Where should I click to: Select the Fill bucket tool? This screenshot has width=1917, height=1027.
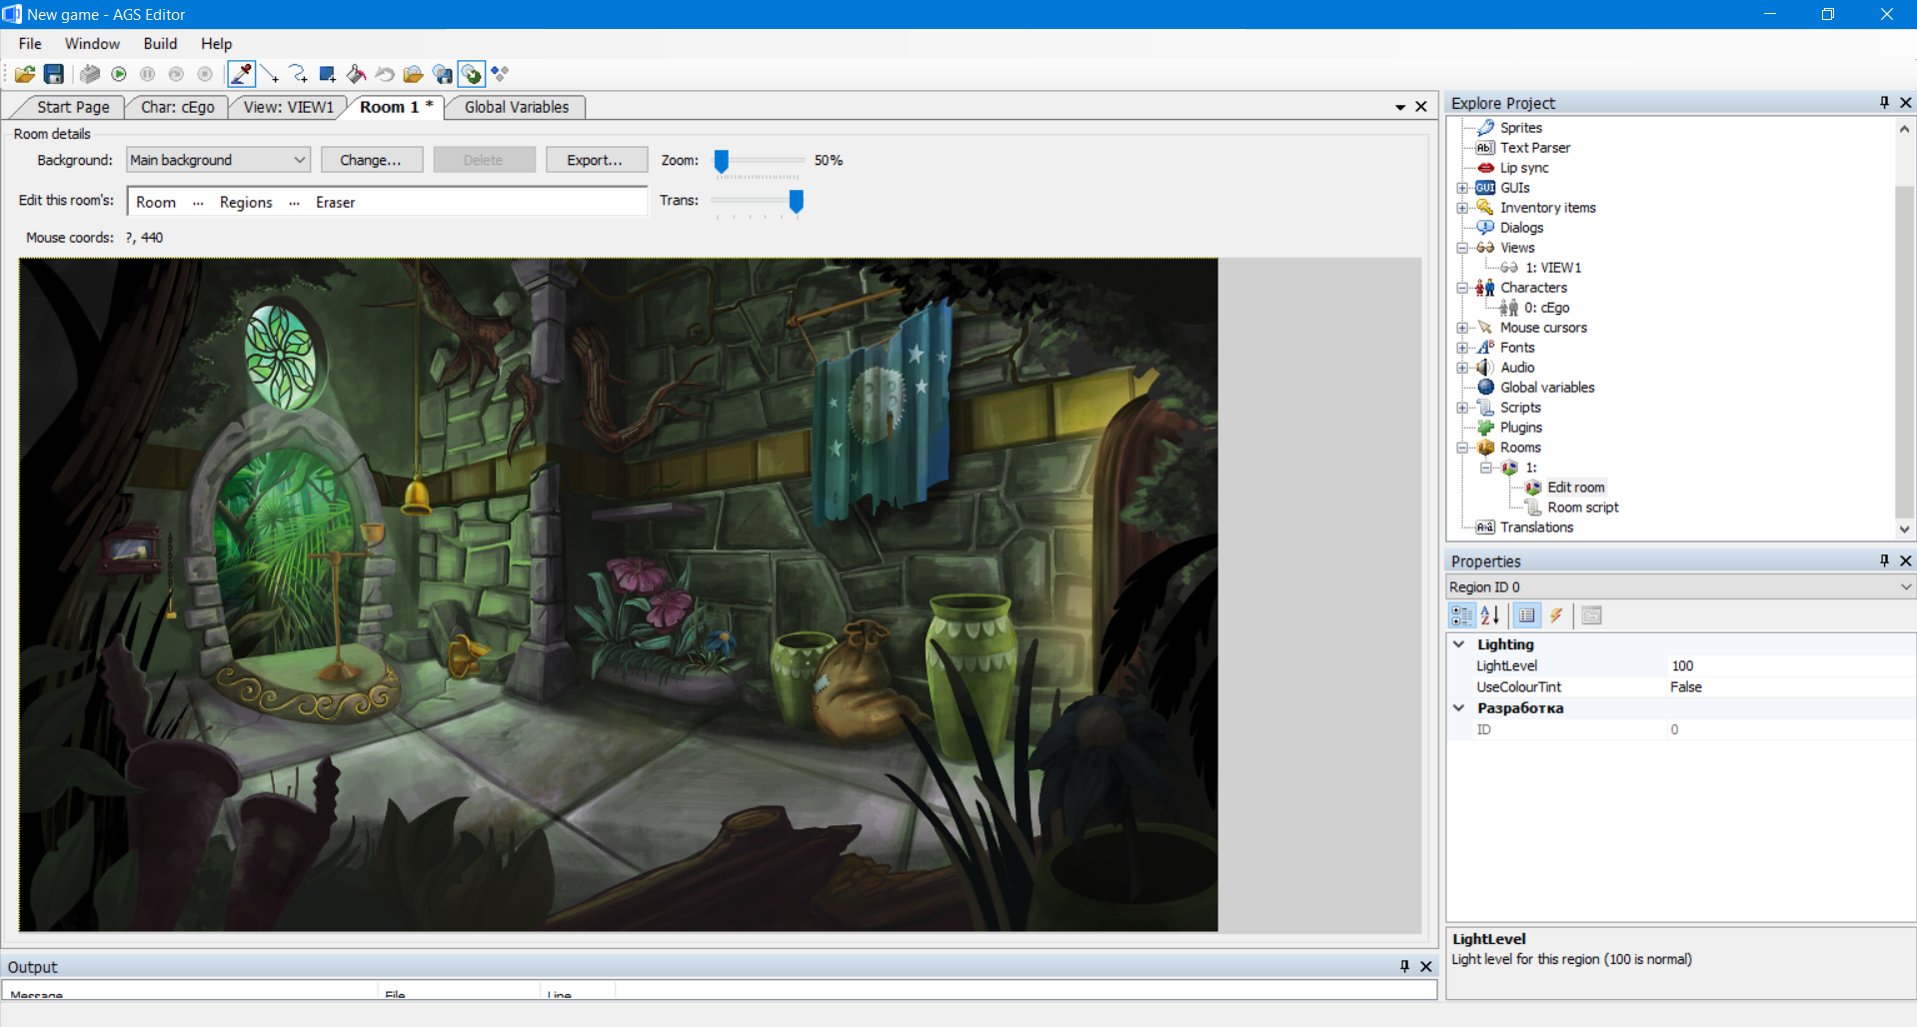(x=356, y=74)
